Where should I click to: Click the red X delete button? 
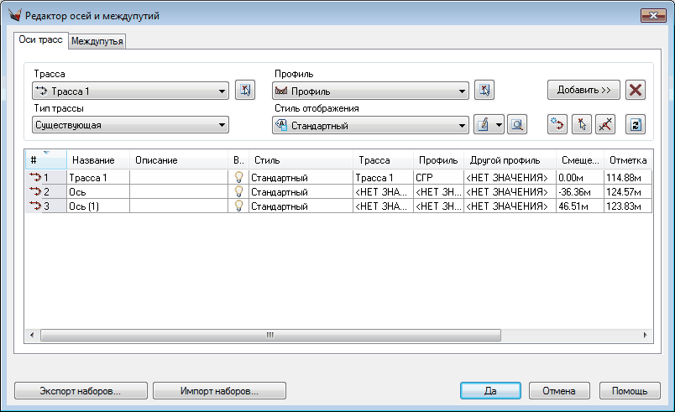coord(636,91)
